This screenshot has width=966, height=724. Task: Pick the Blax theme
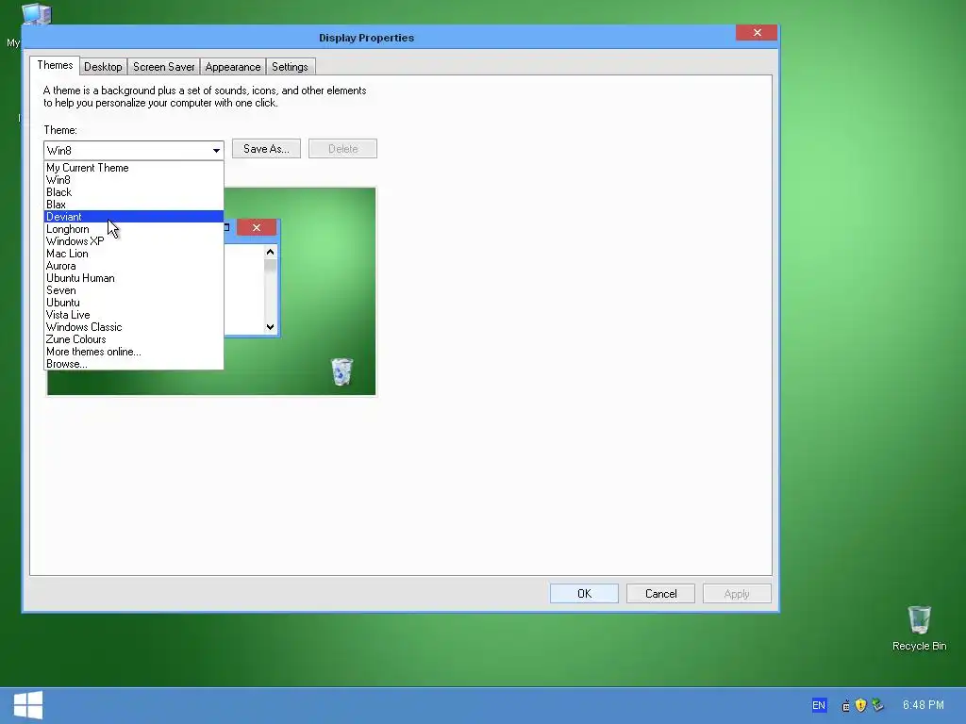coord(134,205)
